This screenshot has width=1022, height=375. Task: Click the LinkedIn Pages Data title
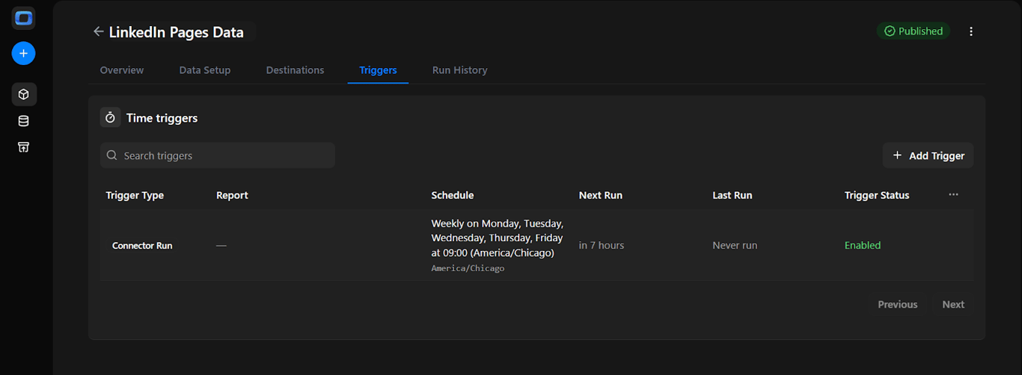click(177, 32)
